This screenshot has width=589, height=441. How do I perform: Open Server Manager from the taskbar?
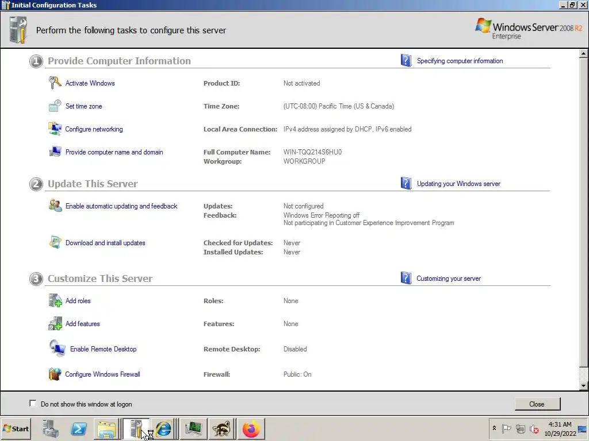(51, 428)
